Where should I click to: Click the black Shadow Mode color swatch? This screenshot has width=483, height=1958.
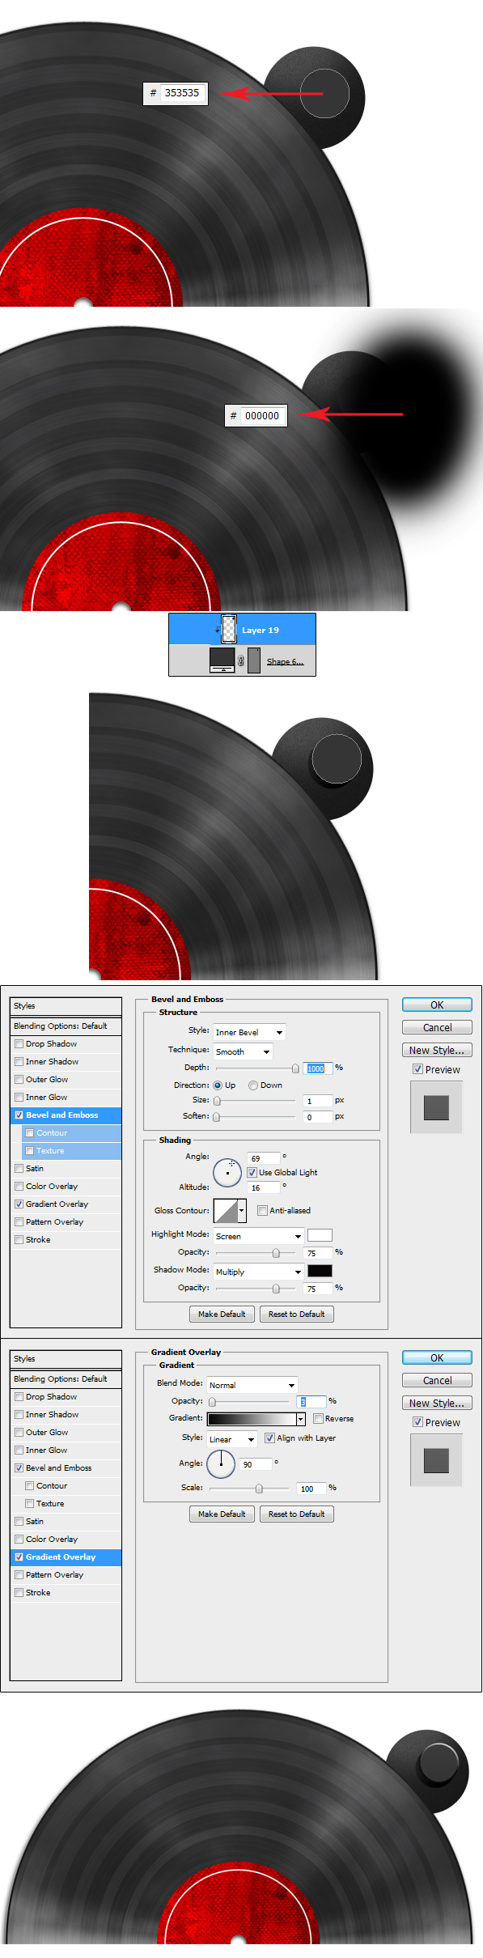[x=320, y=1271]
